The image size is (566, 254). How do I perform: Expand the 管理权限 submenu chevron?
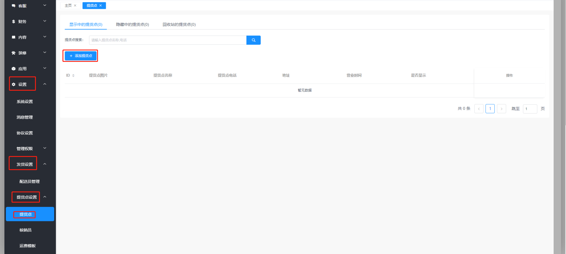45,148
